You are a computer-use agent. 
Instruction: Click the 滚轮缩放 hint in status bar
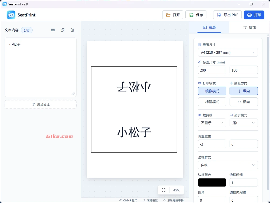150,200
